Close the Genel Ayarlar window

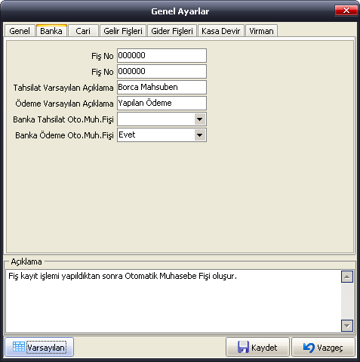pyautogui.click(x=346, y=11)
